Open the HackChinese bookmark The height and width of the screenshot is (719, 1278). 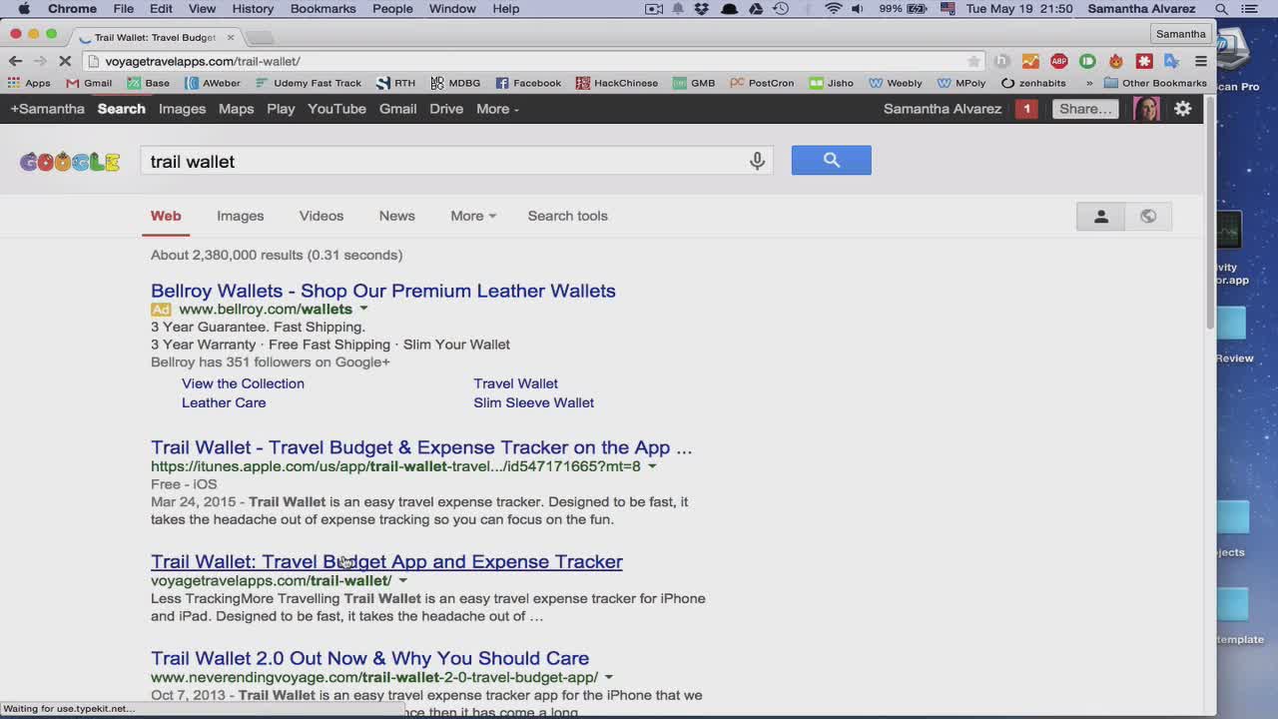pos(616,83)
